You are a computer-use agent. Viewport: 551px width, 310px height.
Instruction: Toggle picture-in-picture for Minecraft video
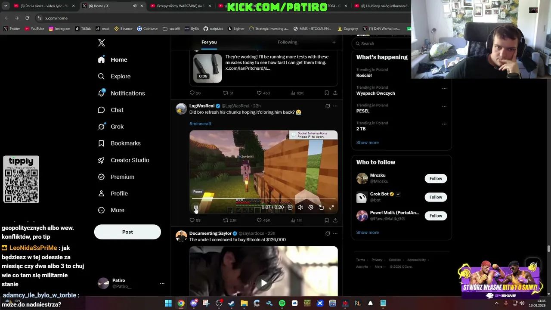(x=321, y=208)
